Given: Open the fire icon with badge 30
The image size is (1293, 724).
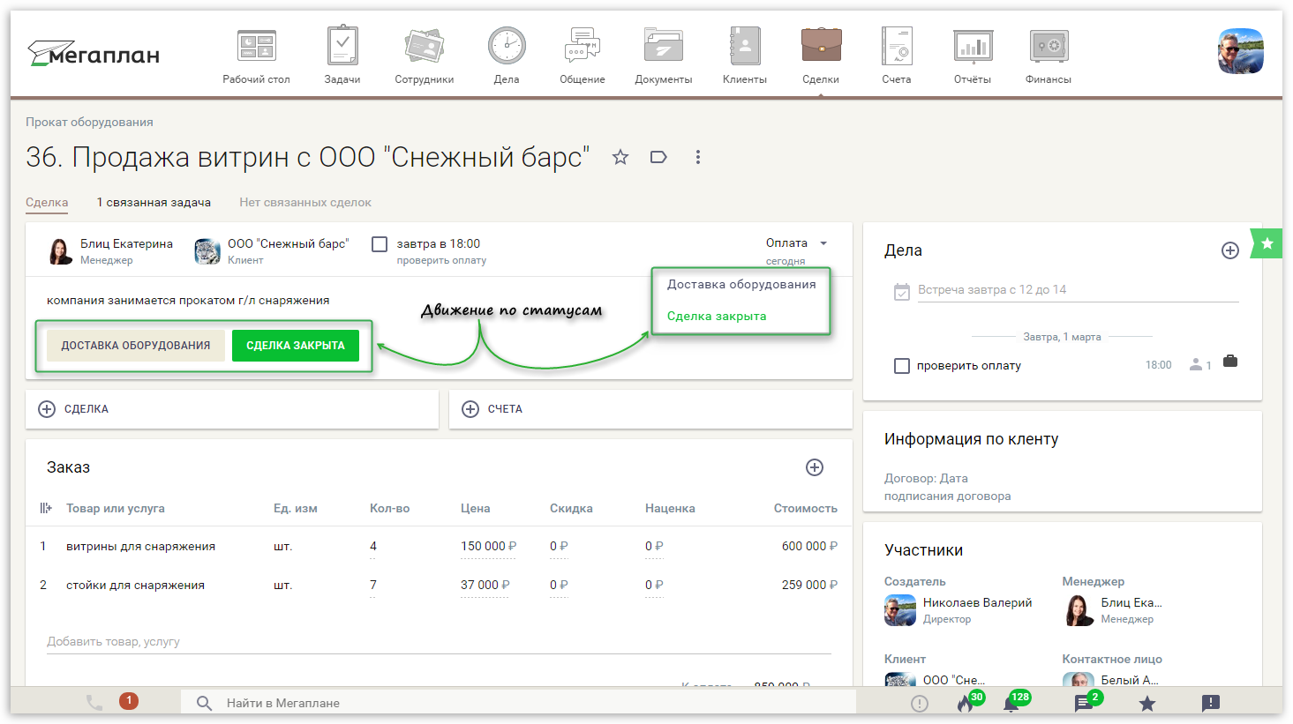Looking at the screenshot, I should tap(966, 703).
